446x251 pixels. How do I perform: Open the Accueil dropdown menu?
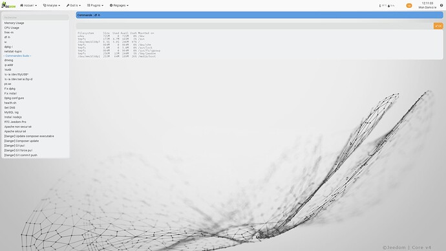click(x=28, y=5)
